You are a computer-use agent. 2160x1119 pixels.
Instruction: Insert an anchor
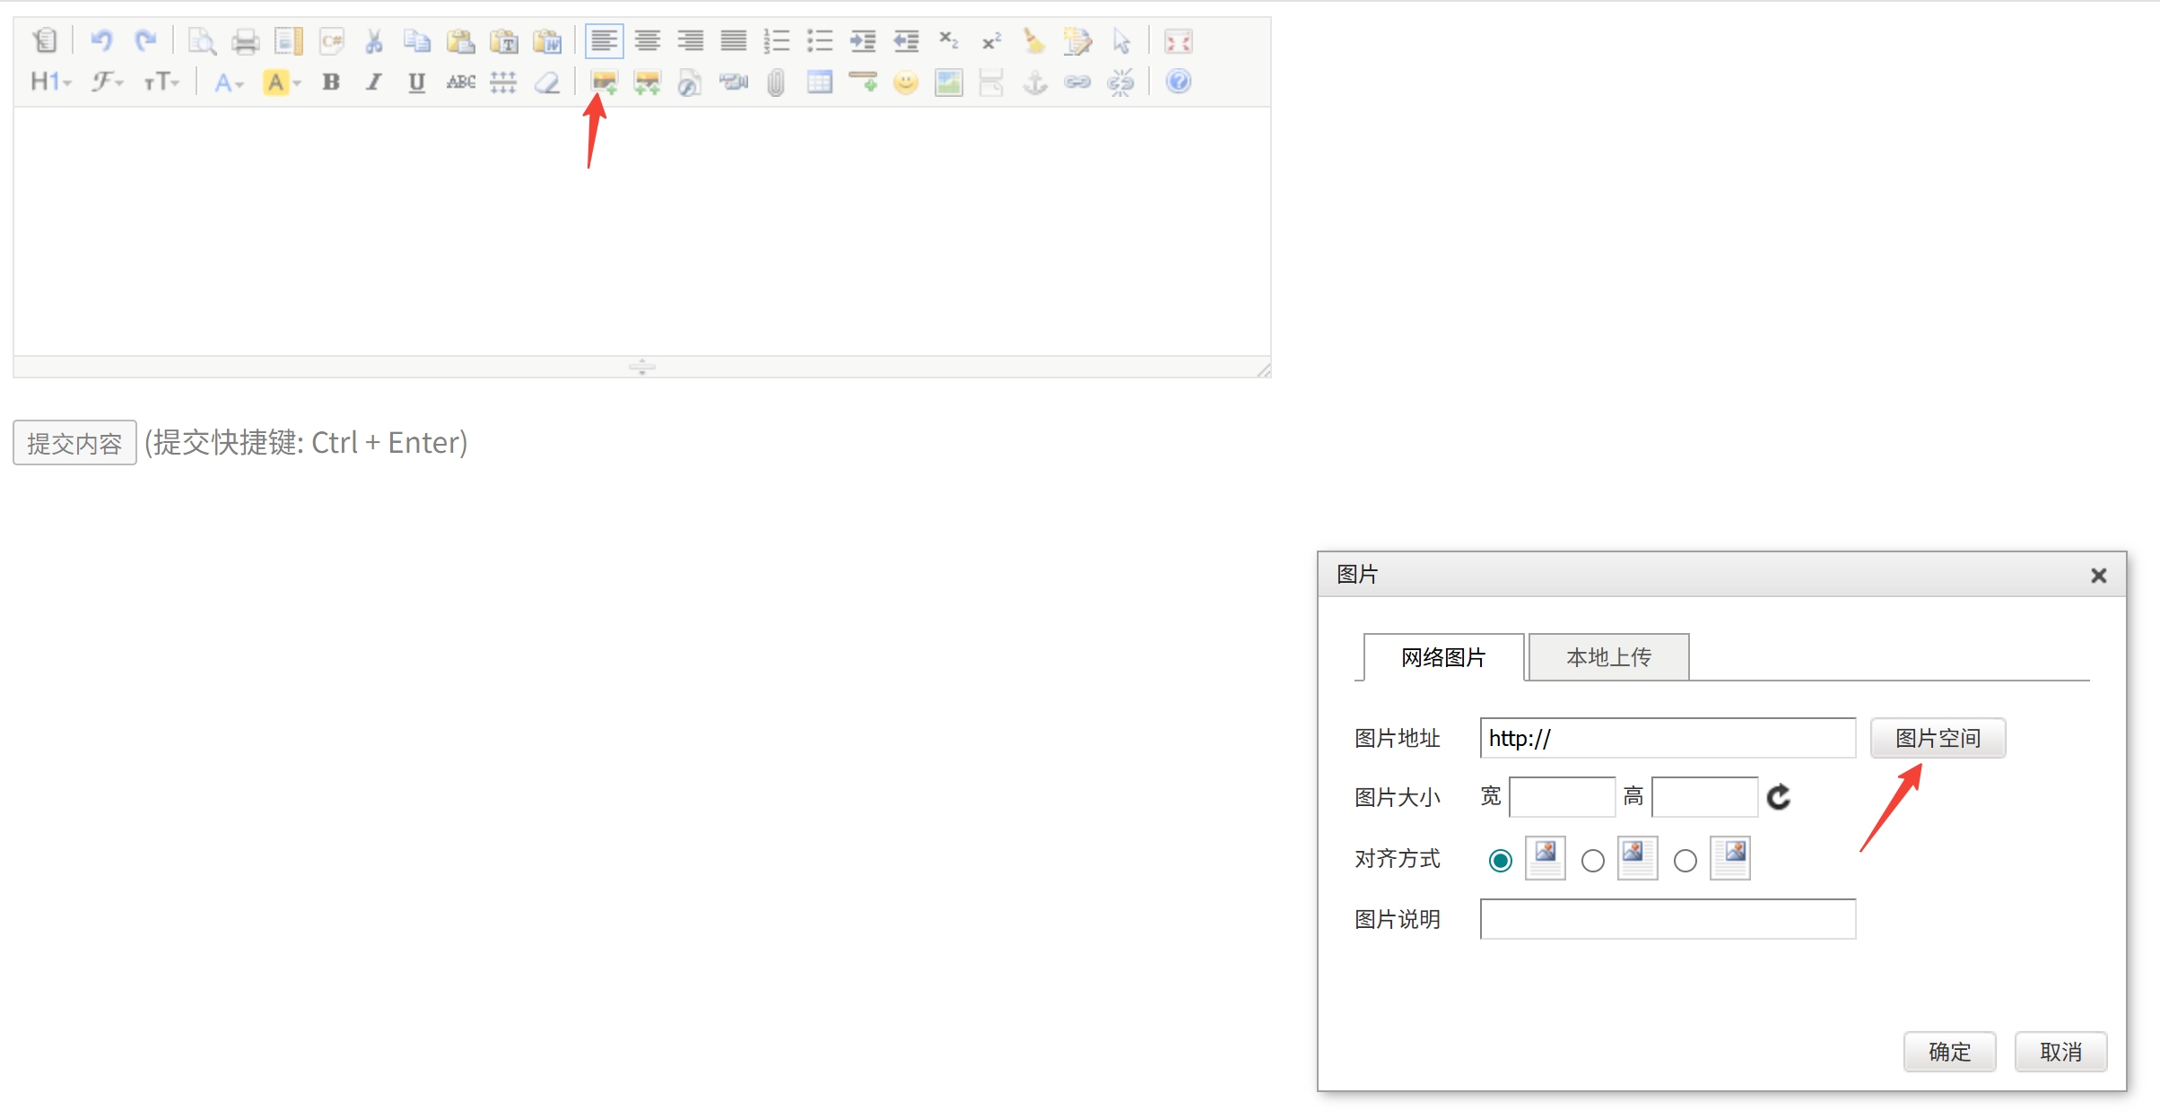point(1035,82)
